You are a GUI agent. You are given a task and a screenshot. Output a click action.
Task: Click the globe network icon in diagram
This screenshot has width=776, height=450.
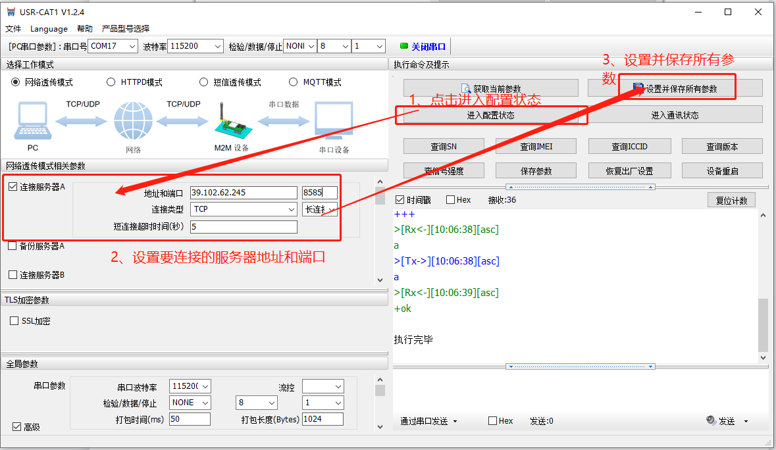coord(133,121)
